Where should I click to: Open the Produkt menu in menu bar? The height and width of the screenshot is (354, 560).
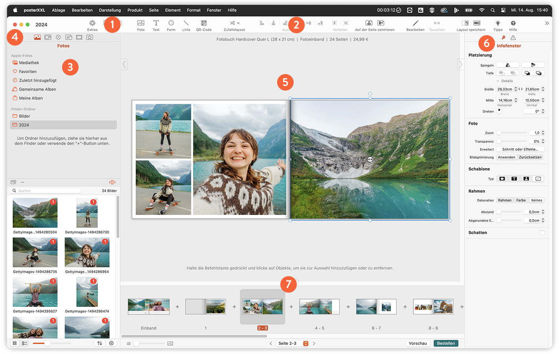(135, 10)
